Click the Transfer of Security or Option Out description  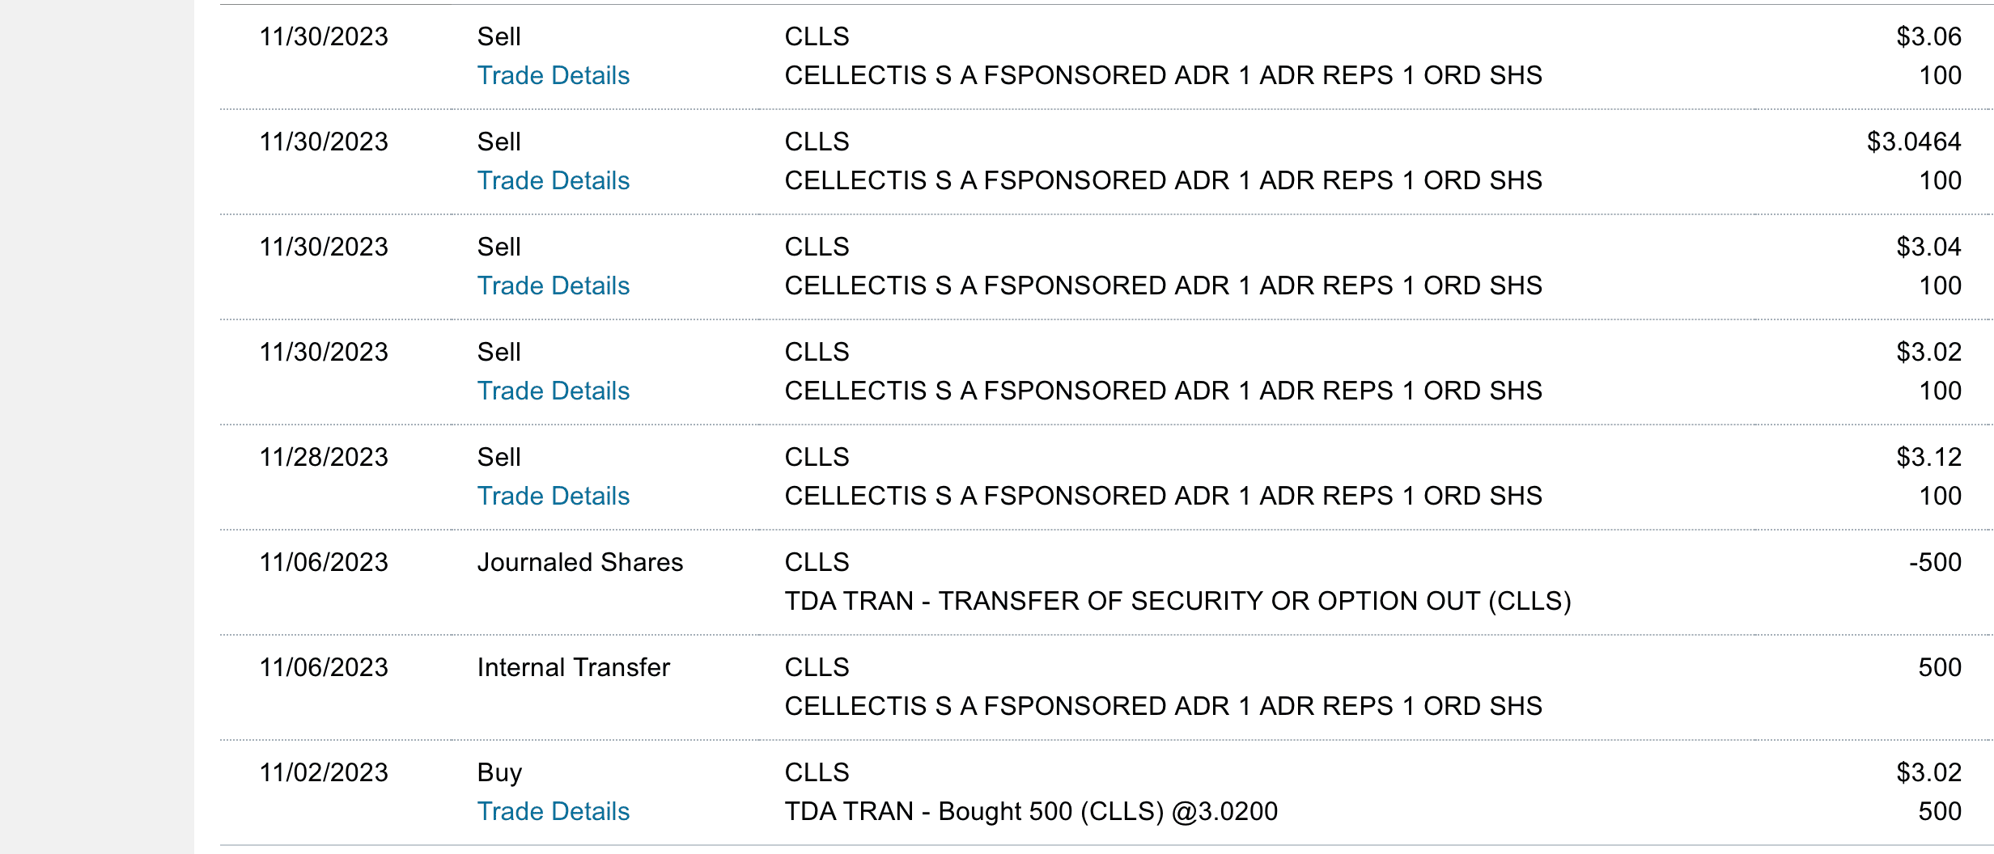(1177, 601)
